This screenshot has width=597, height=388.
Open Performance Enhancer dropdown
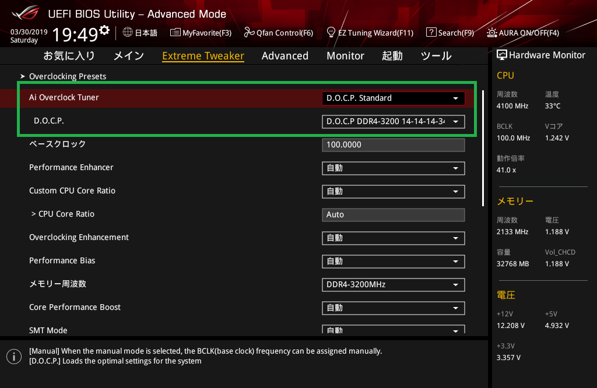coord(394,168)
